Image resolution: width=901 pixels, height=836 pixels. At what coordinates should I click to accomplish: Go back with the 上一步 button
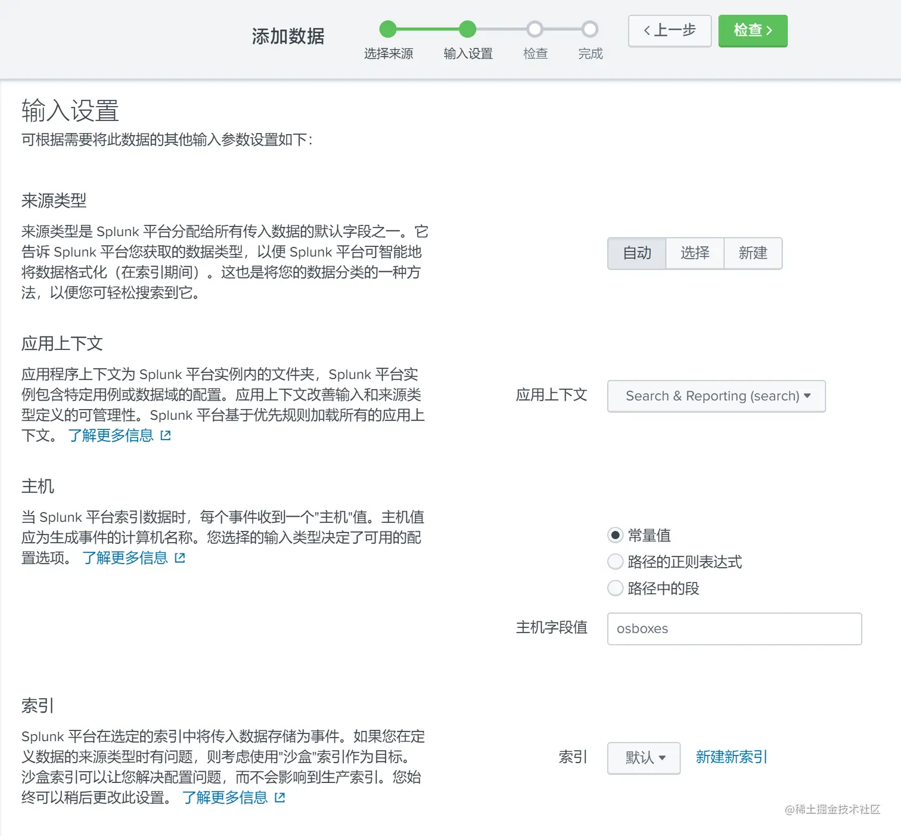click(x=670, y=30)
